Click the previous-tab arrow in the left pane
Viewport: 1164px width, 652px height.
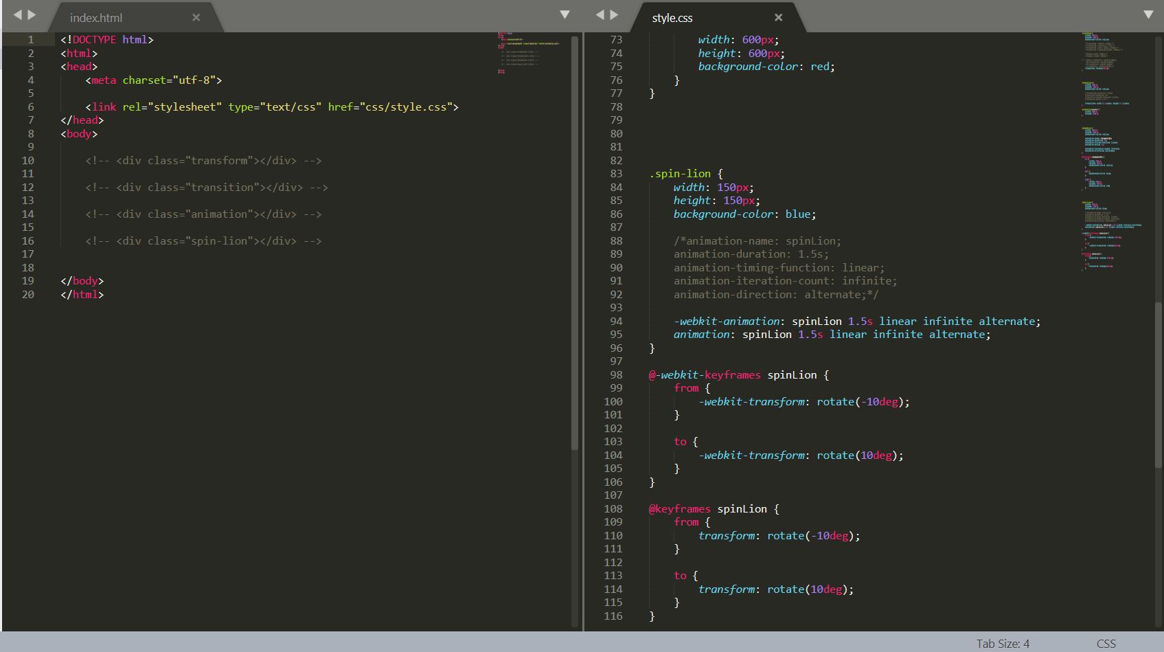coord(18,14)
